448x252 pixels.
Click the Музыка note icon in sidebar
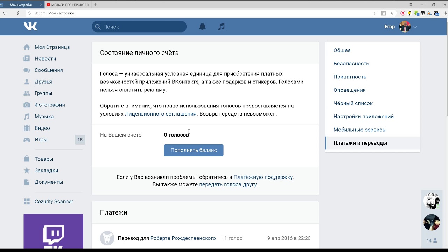27,117
